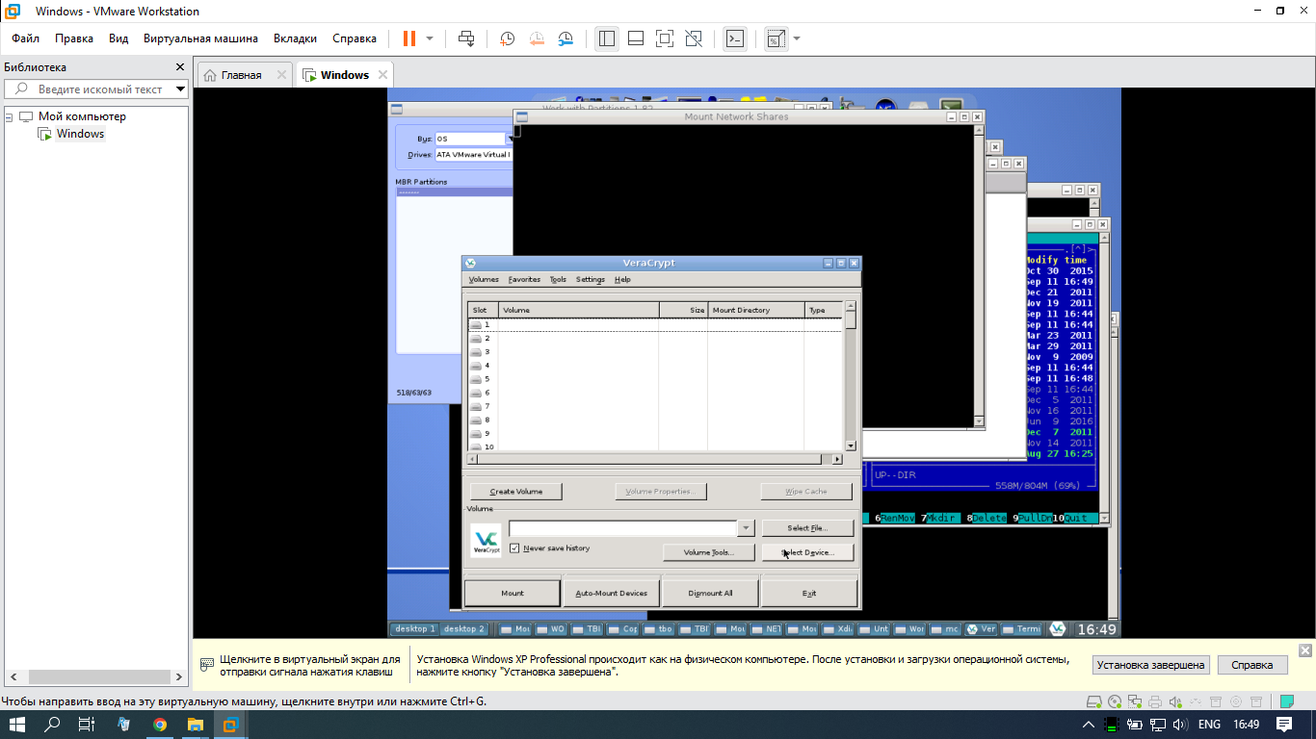Select Windows in the library tree

tap(80, 134)
